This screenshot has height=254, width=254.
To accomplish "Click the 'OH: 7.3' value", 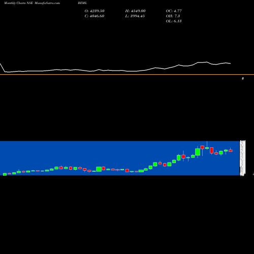I will pyautogui.click(x=173, y=16).
